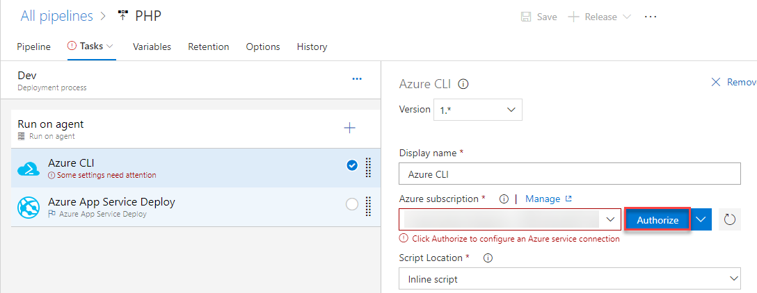The height and width of the screenshot is (293, 757).
Task: Refresh the Azure subscription list
Action: click(x=730, y=219)
